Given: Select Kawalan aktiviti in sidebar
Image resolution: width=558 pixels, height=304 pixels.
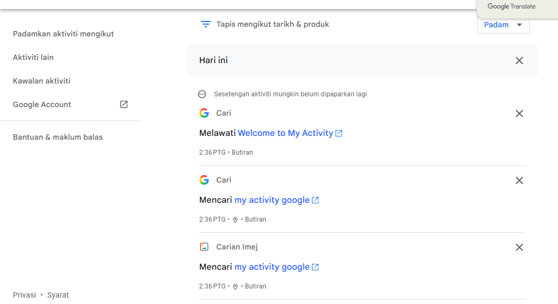Looking at the screenshot, I should click(x=42, y=81).
